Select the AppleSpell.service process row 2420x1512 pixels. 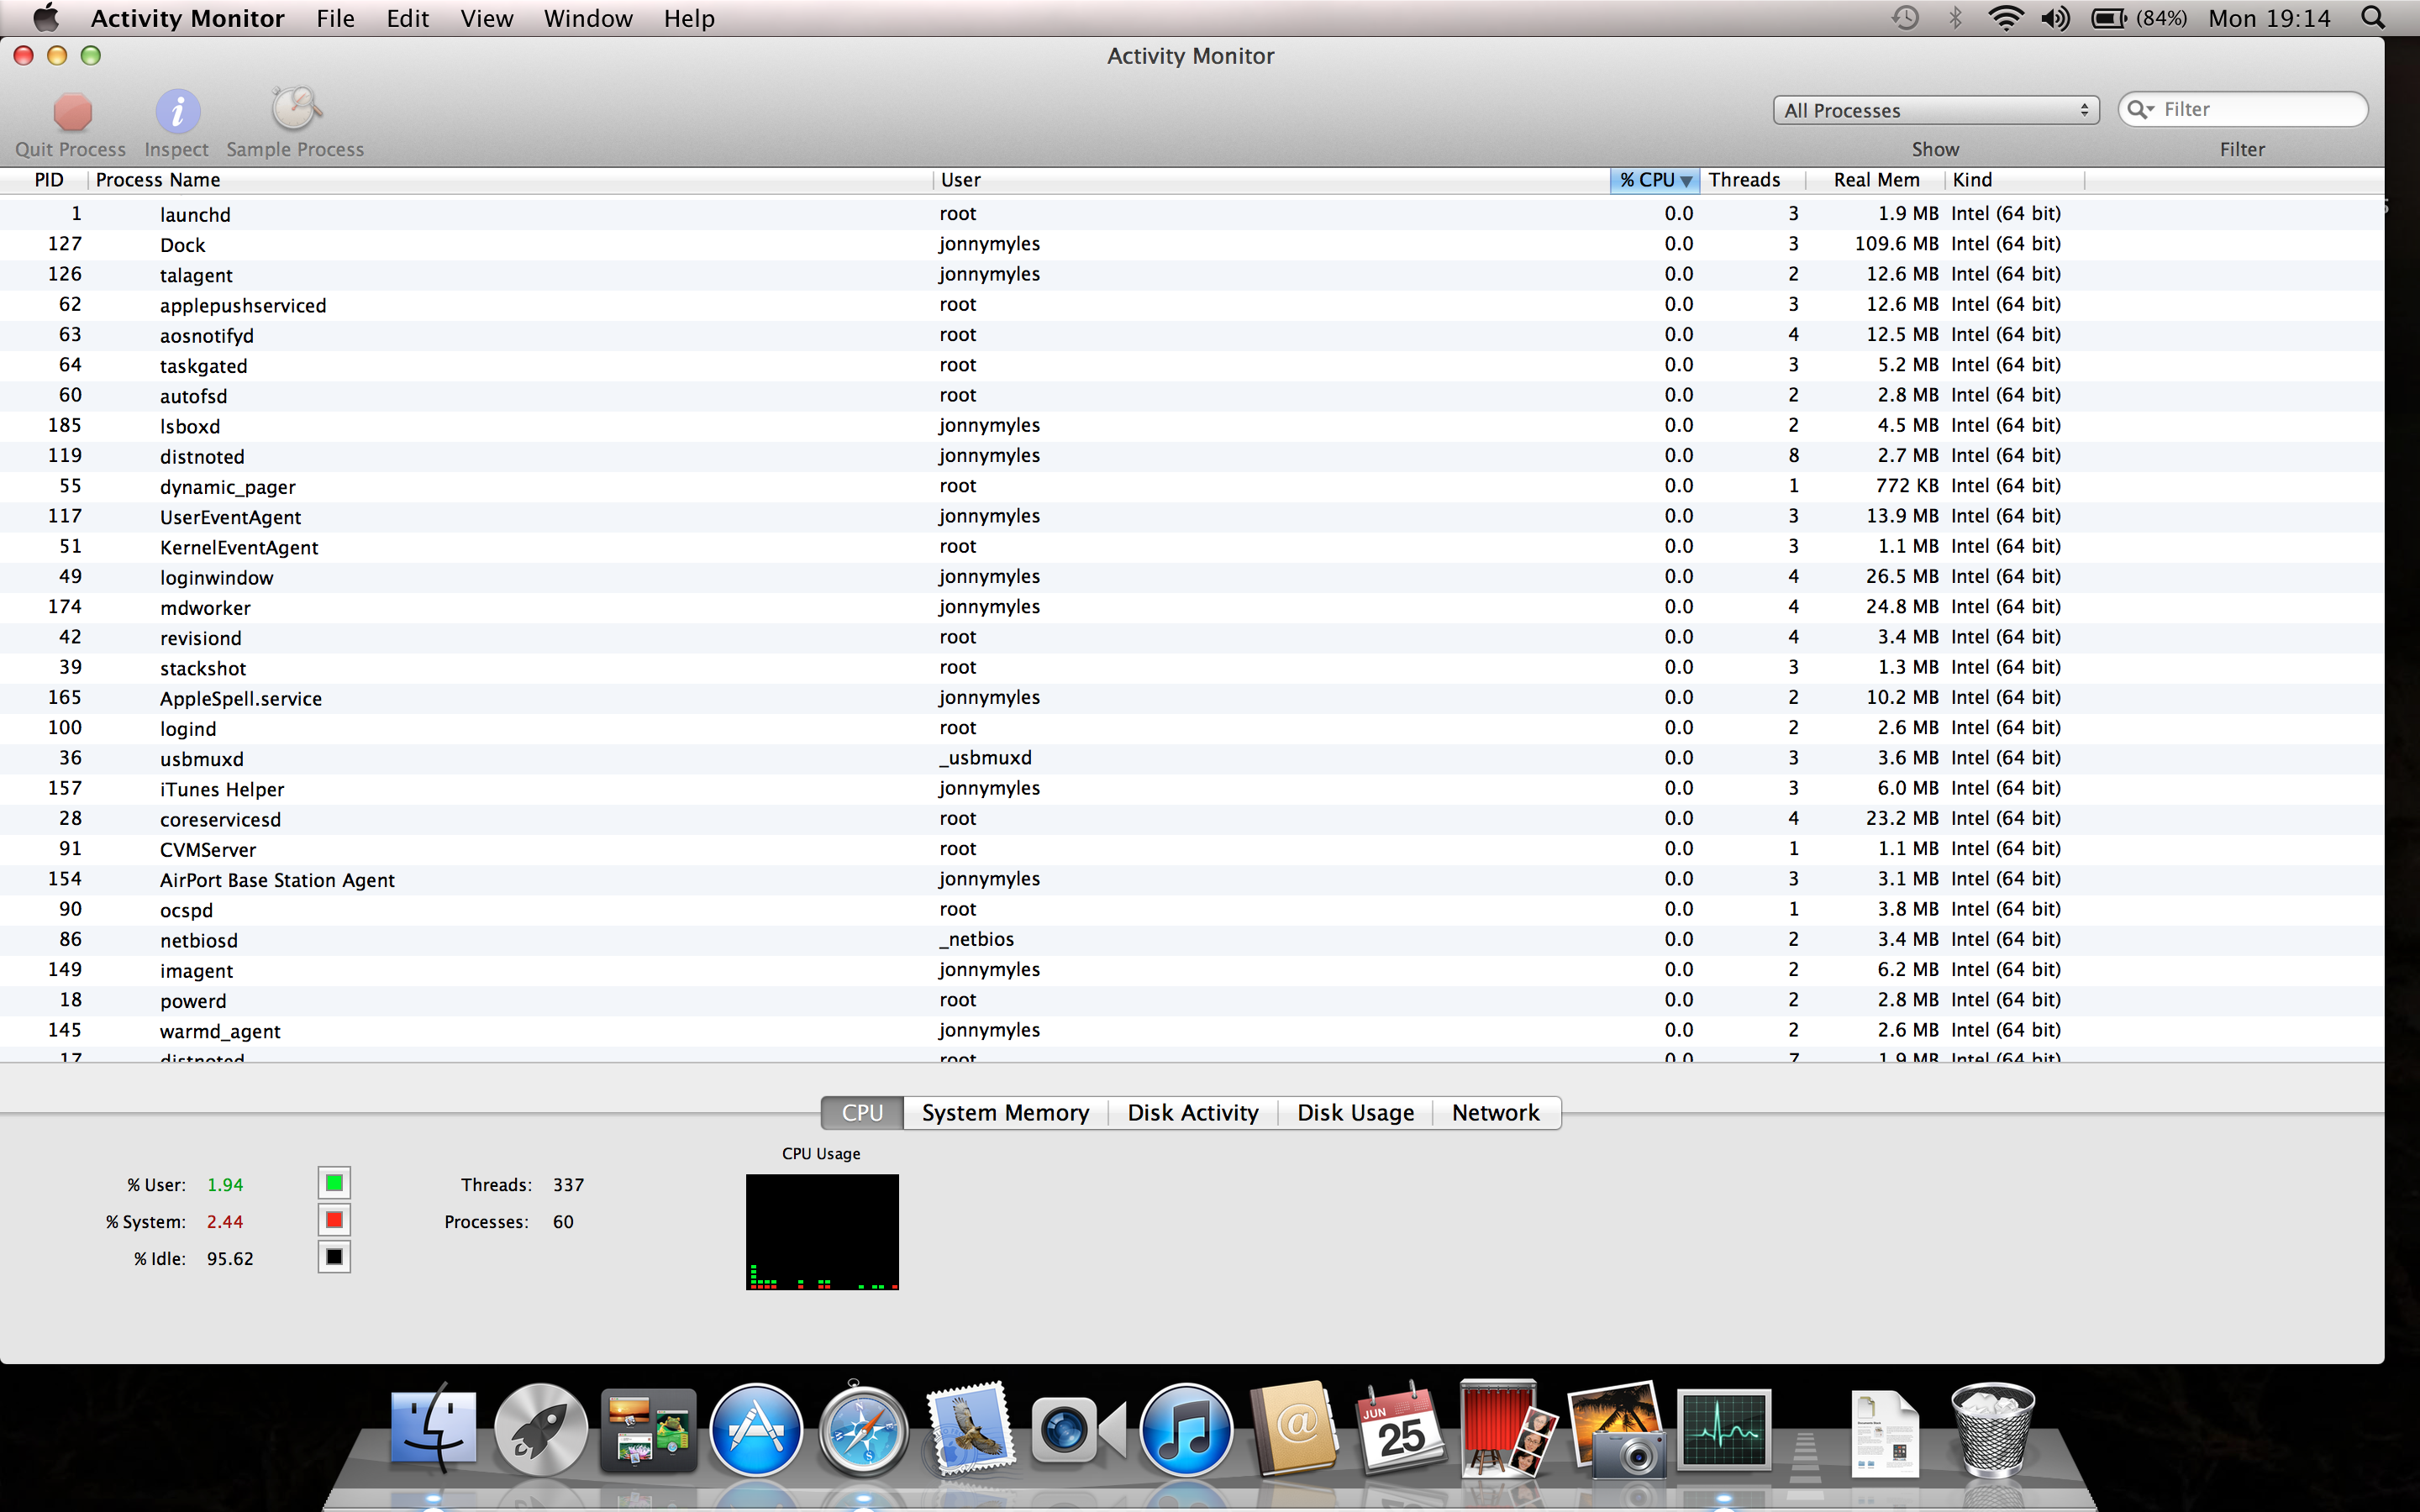(x=1192, y=698)
